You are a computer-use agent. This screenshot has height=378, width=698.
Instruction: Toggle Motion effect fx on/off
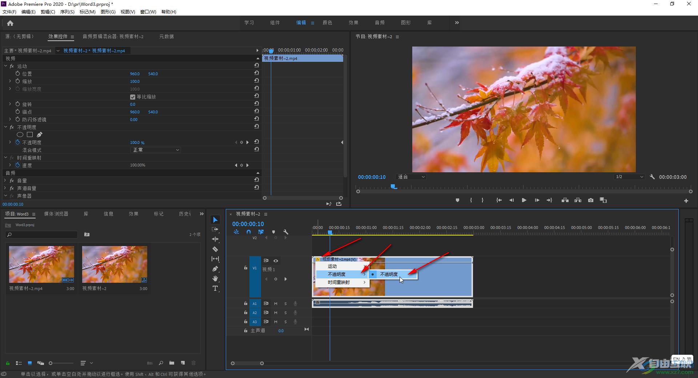(12, 66)
